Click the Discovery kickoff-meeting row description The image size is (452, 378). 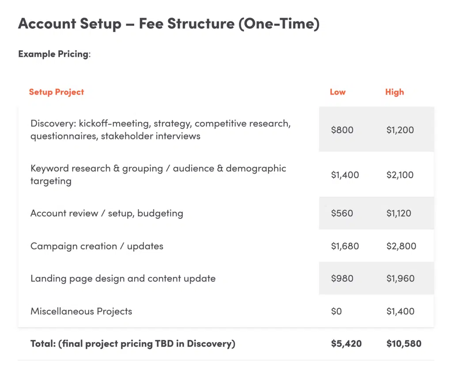(x=160, y=130)
